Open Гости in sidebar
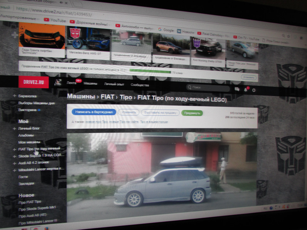The height and width of the screenshot is (230, 307). pos(23,177)
